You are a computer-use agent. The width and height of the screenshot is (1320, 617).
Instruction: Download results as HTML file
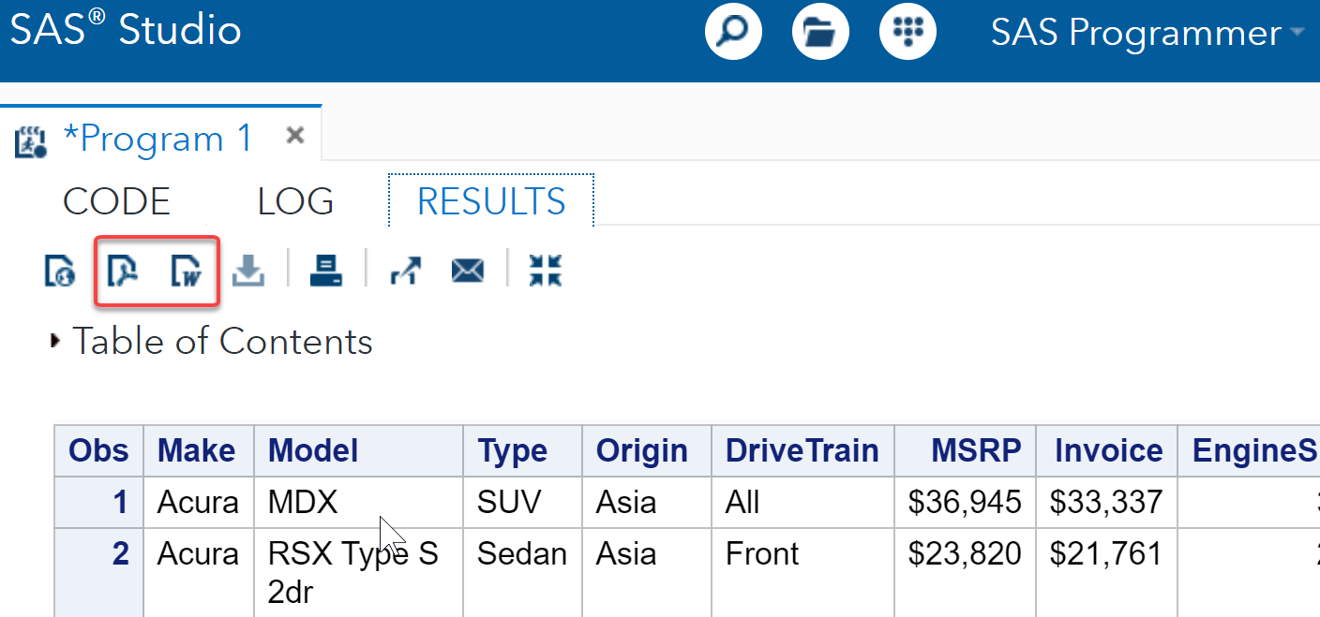click(x=60, y=272)
